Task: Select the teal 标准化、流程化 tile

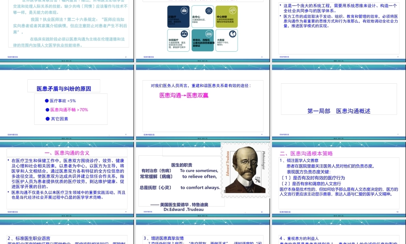Action: [x=203, y=41]
